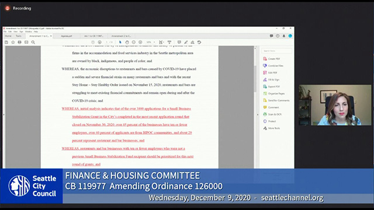Click the Search tools input field
Image resolution: width=374 pixels, height=210 pixels.
coord(276,51)
